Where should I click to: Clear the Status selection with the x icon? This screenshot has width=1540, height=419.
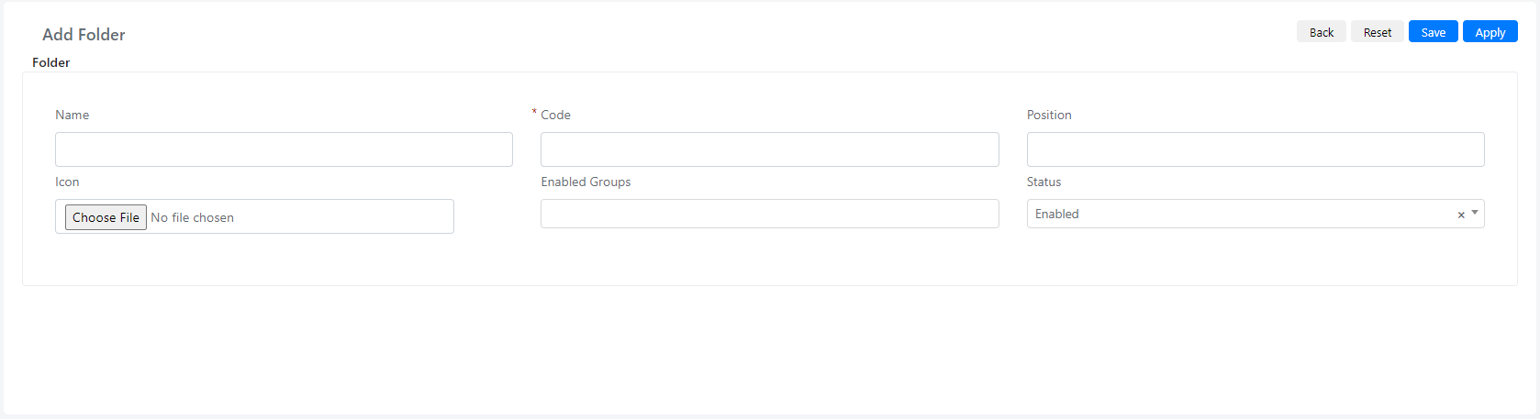click(1461, 215)
